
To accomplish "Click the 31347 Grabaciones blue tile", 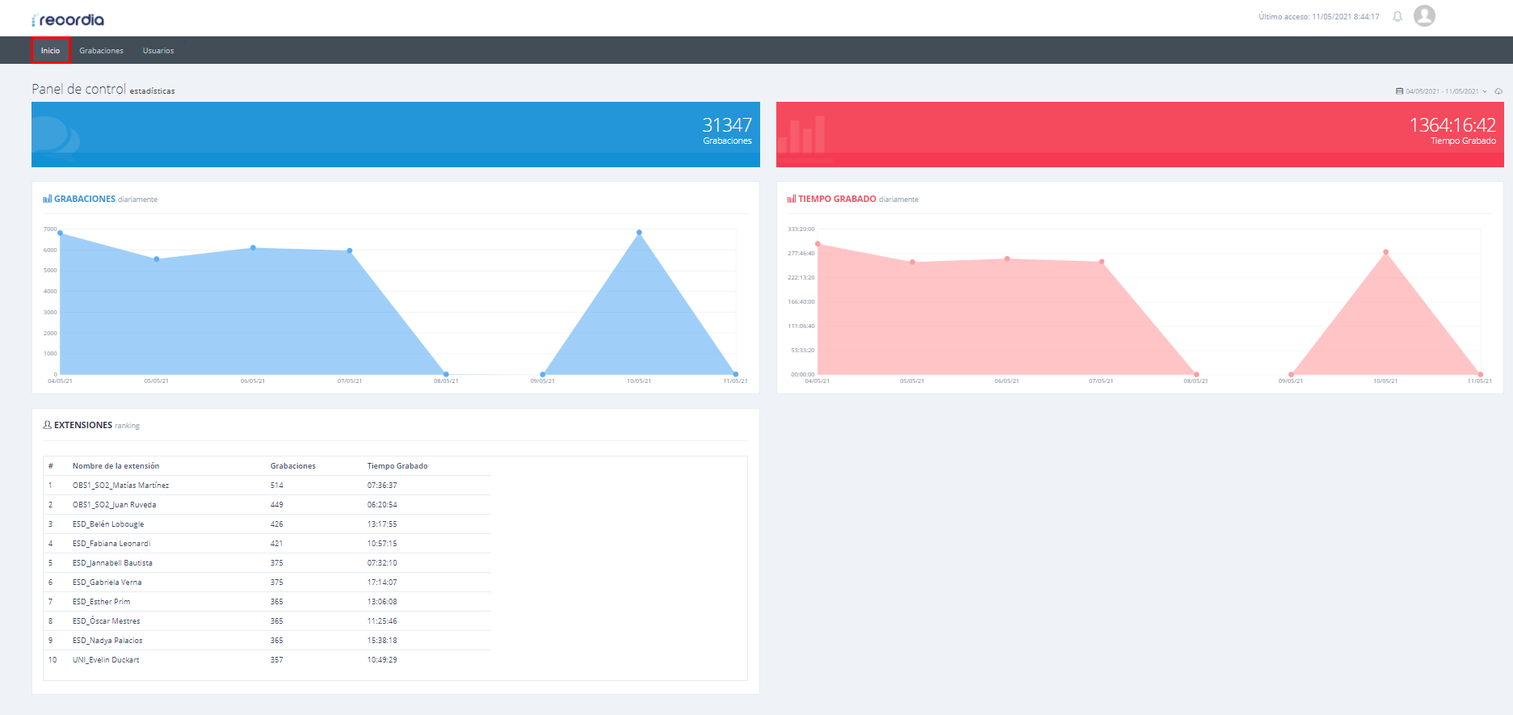I will [396, 134].
